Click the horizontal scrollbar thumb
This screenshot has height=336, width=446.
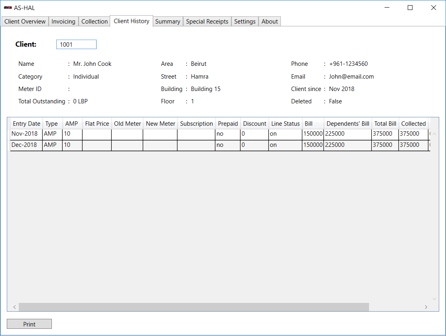click(194, 307)
